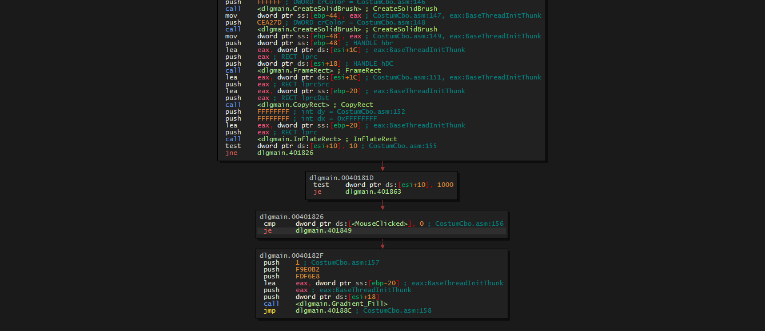This screenshot has width=765, height=331.
Task: Select push 1 CostumCbo.asm:157 line
Action: (321, 262)
